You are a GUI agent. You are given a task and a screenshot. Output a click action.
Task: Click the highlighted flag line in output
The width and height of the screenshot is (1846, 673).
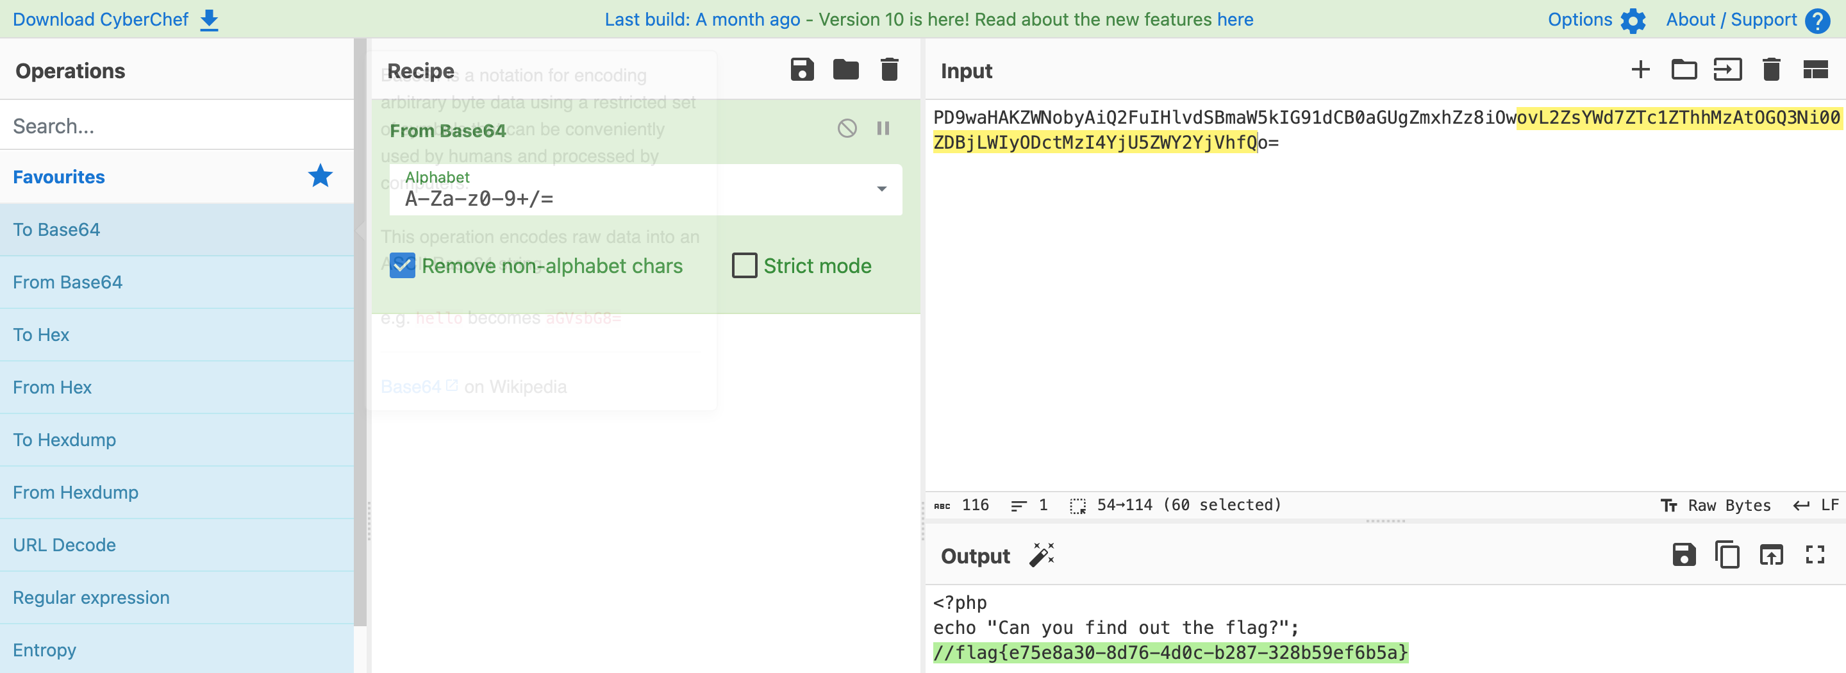pos(1170,653)
